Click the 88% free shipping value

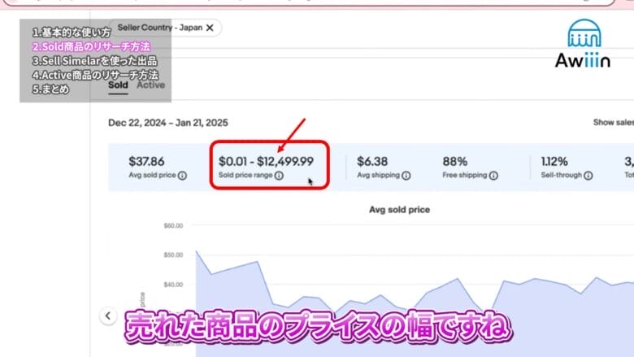pyautogui.click(x=455, y=161)
